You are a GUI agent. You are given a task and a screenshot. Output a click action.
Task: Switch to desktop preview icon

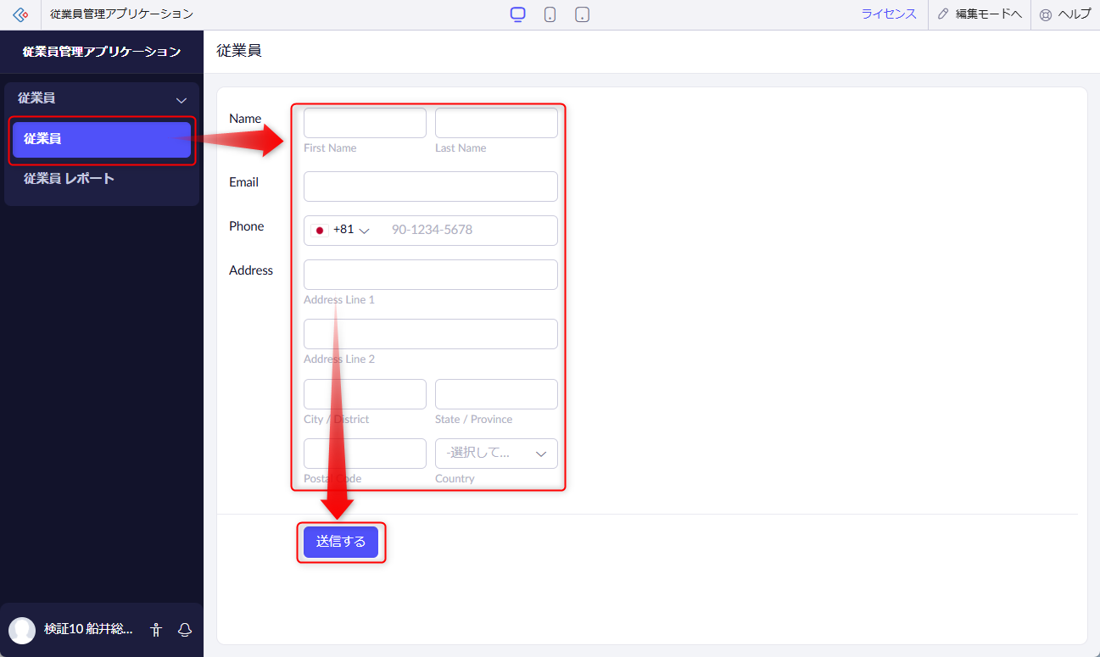tap(517, 14)
